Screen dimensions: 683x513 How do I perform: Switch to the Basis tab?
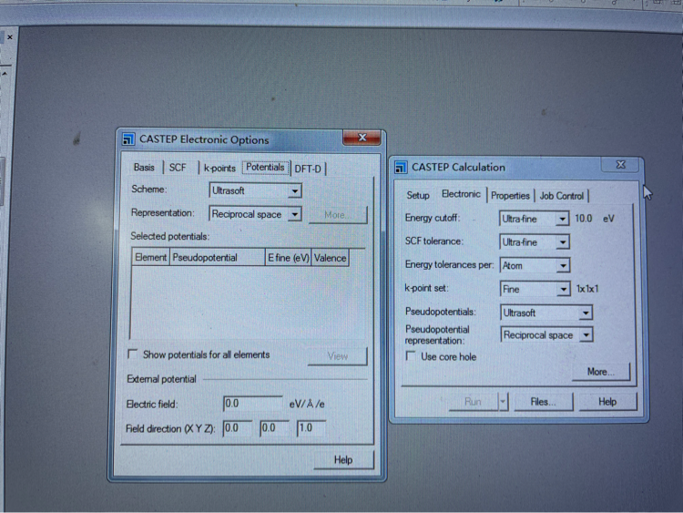pos(144,168)
